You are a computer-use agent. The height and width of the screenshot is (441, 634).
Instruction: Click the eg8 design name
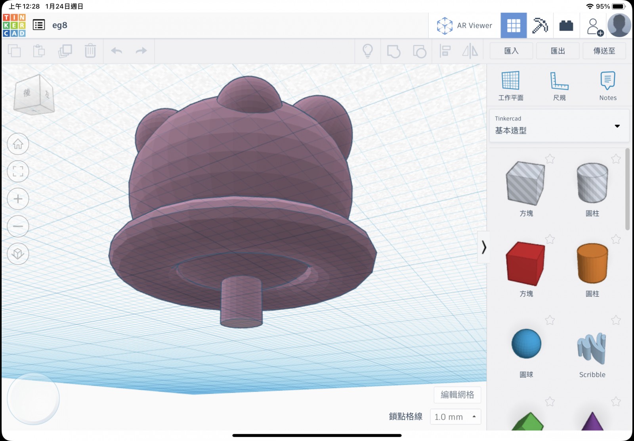click(60, 25)
